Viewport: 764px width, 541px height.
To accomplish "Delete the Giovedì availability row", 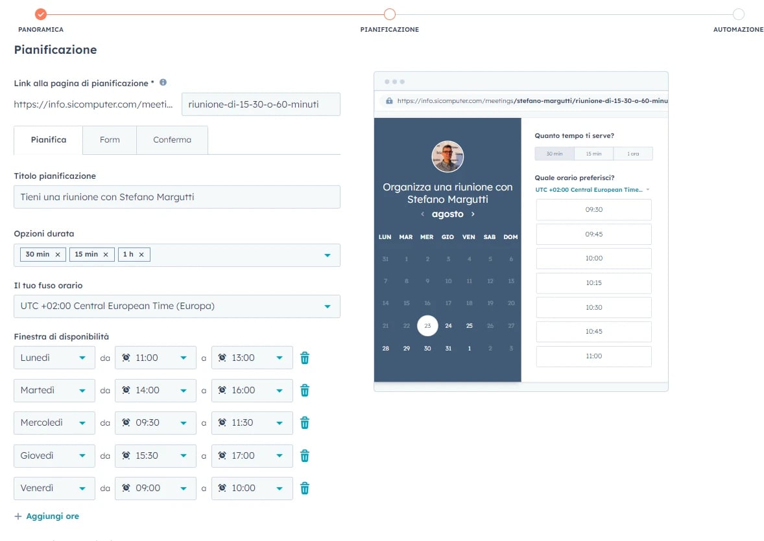I will [304, 455].
